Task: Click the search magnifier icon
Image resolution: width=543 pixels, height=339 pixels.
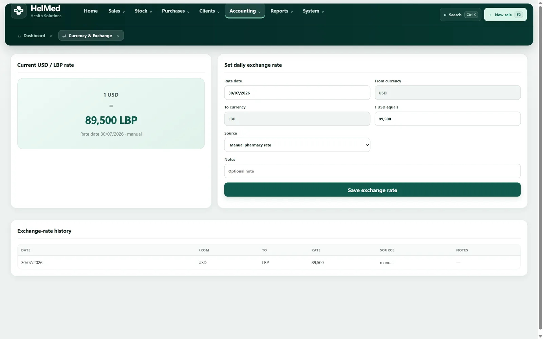Action: tap(445, 15)
